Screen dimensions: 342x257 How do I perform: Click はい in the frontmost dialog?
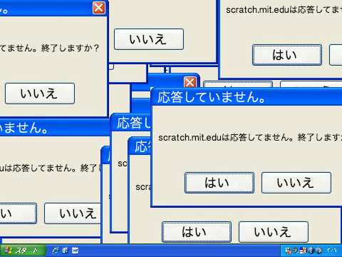coord(219,183)
